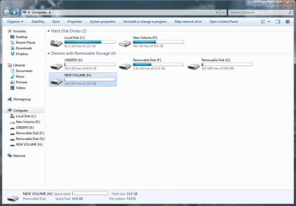The image size is (296, 206).
Task: Click the search magnifier icon
Action: click(x=291, y=12)
